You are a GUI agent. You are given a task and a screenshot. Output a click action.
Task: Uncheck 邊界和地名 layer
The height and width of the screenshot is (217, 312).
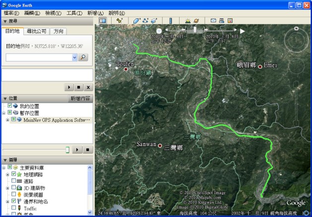pyautogui.click(x=13, y=201)
